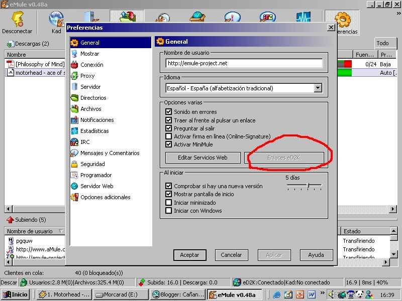
Task: Confirm preferences with Aceptar
Action: 190,255
